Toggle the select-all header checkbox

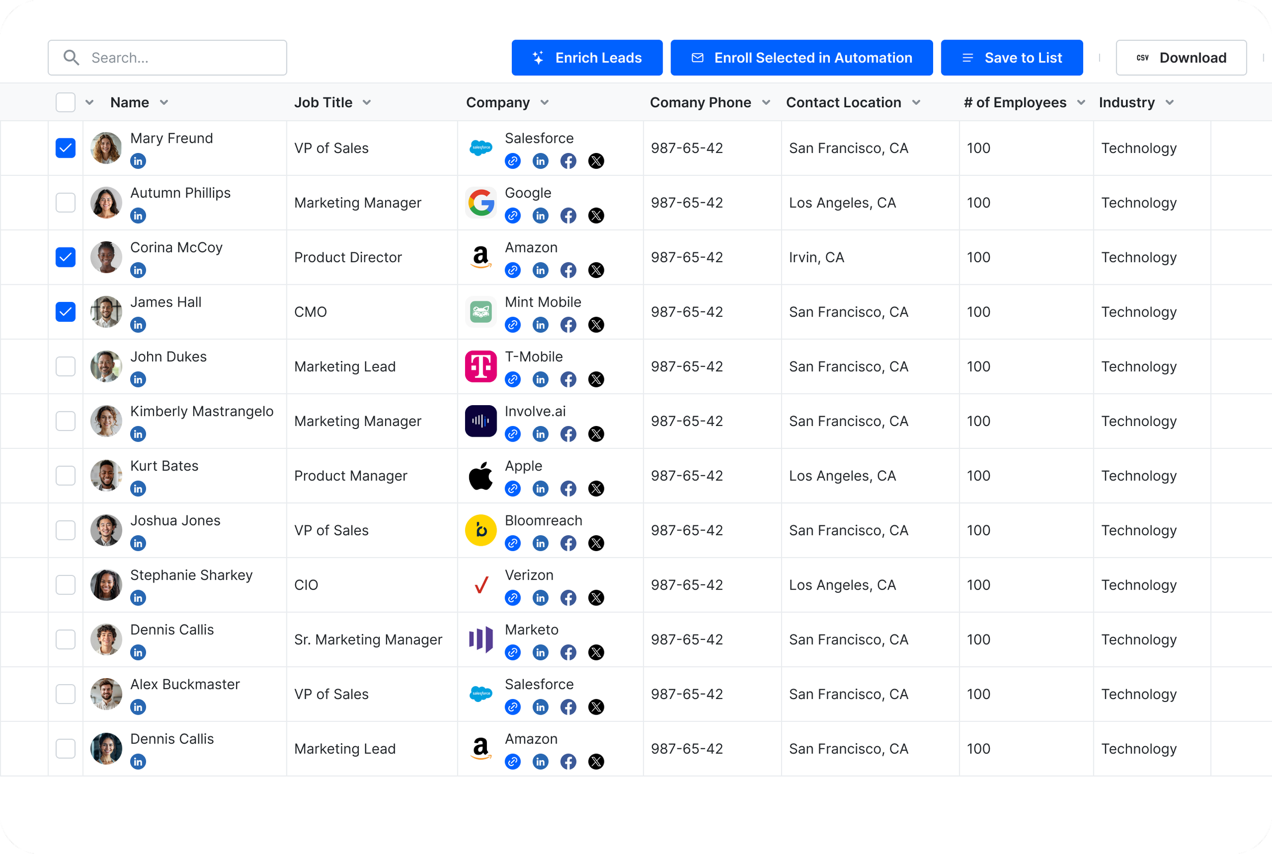point(66,102)
